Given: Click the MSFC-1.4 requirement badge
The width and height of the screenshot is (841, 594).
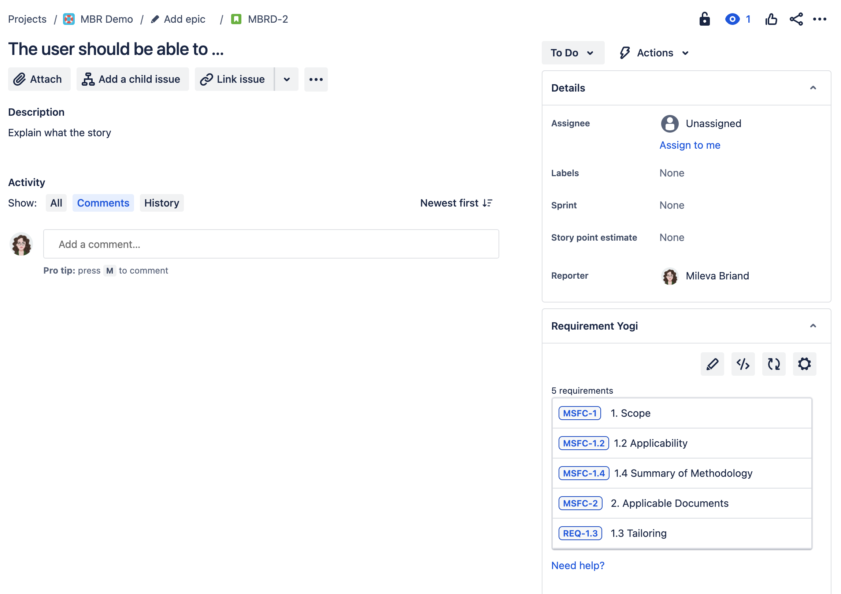Looking at the screenshot, I should pos(583,473).
